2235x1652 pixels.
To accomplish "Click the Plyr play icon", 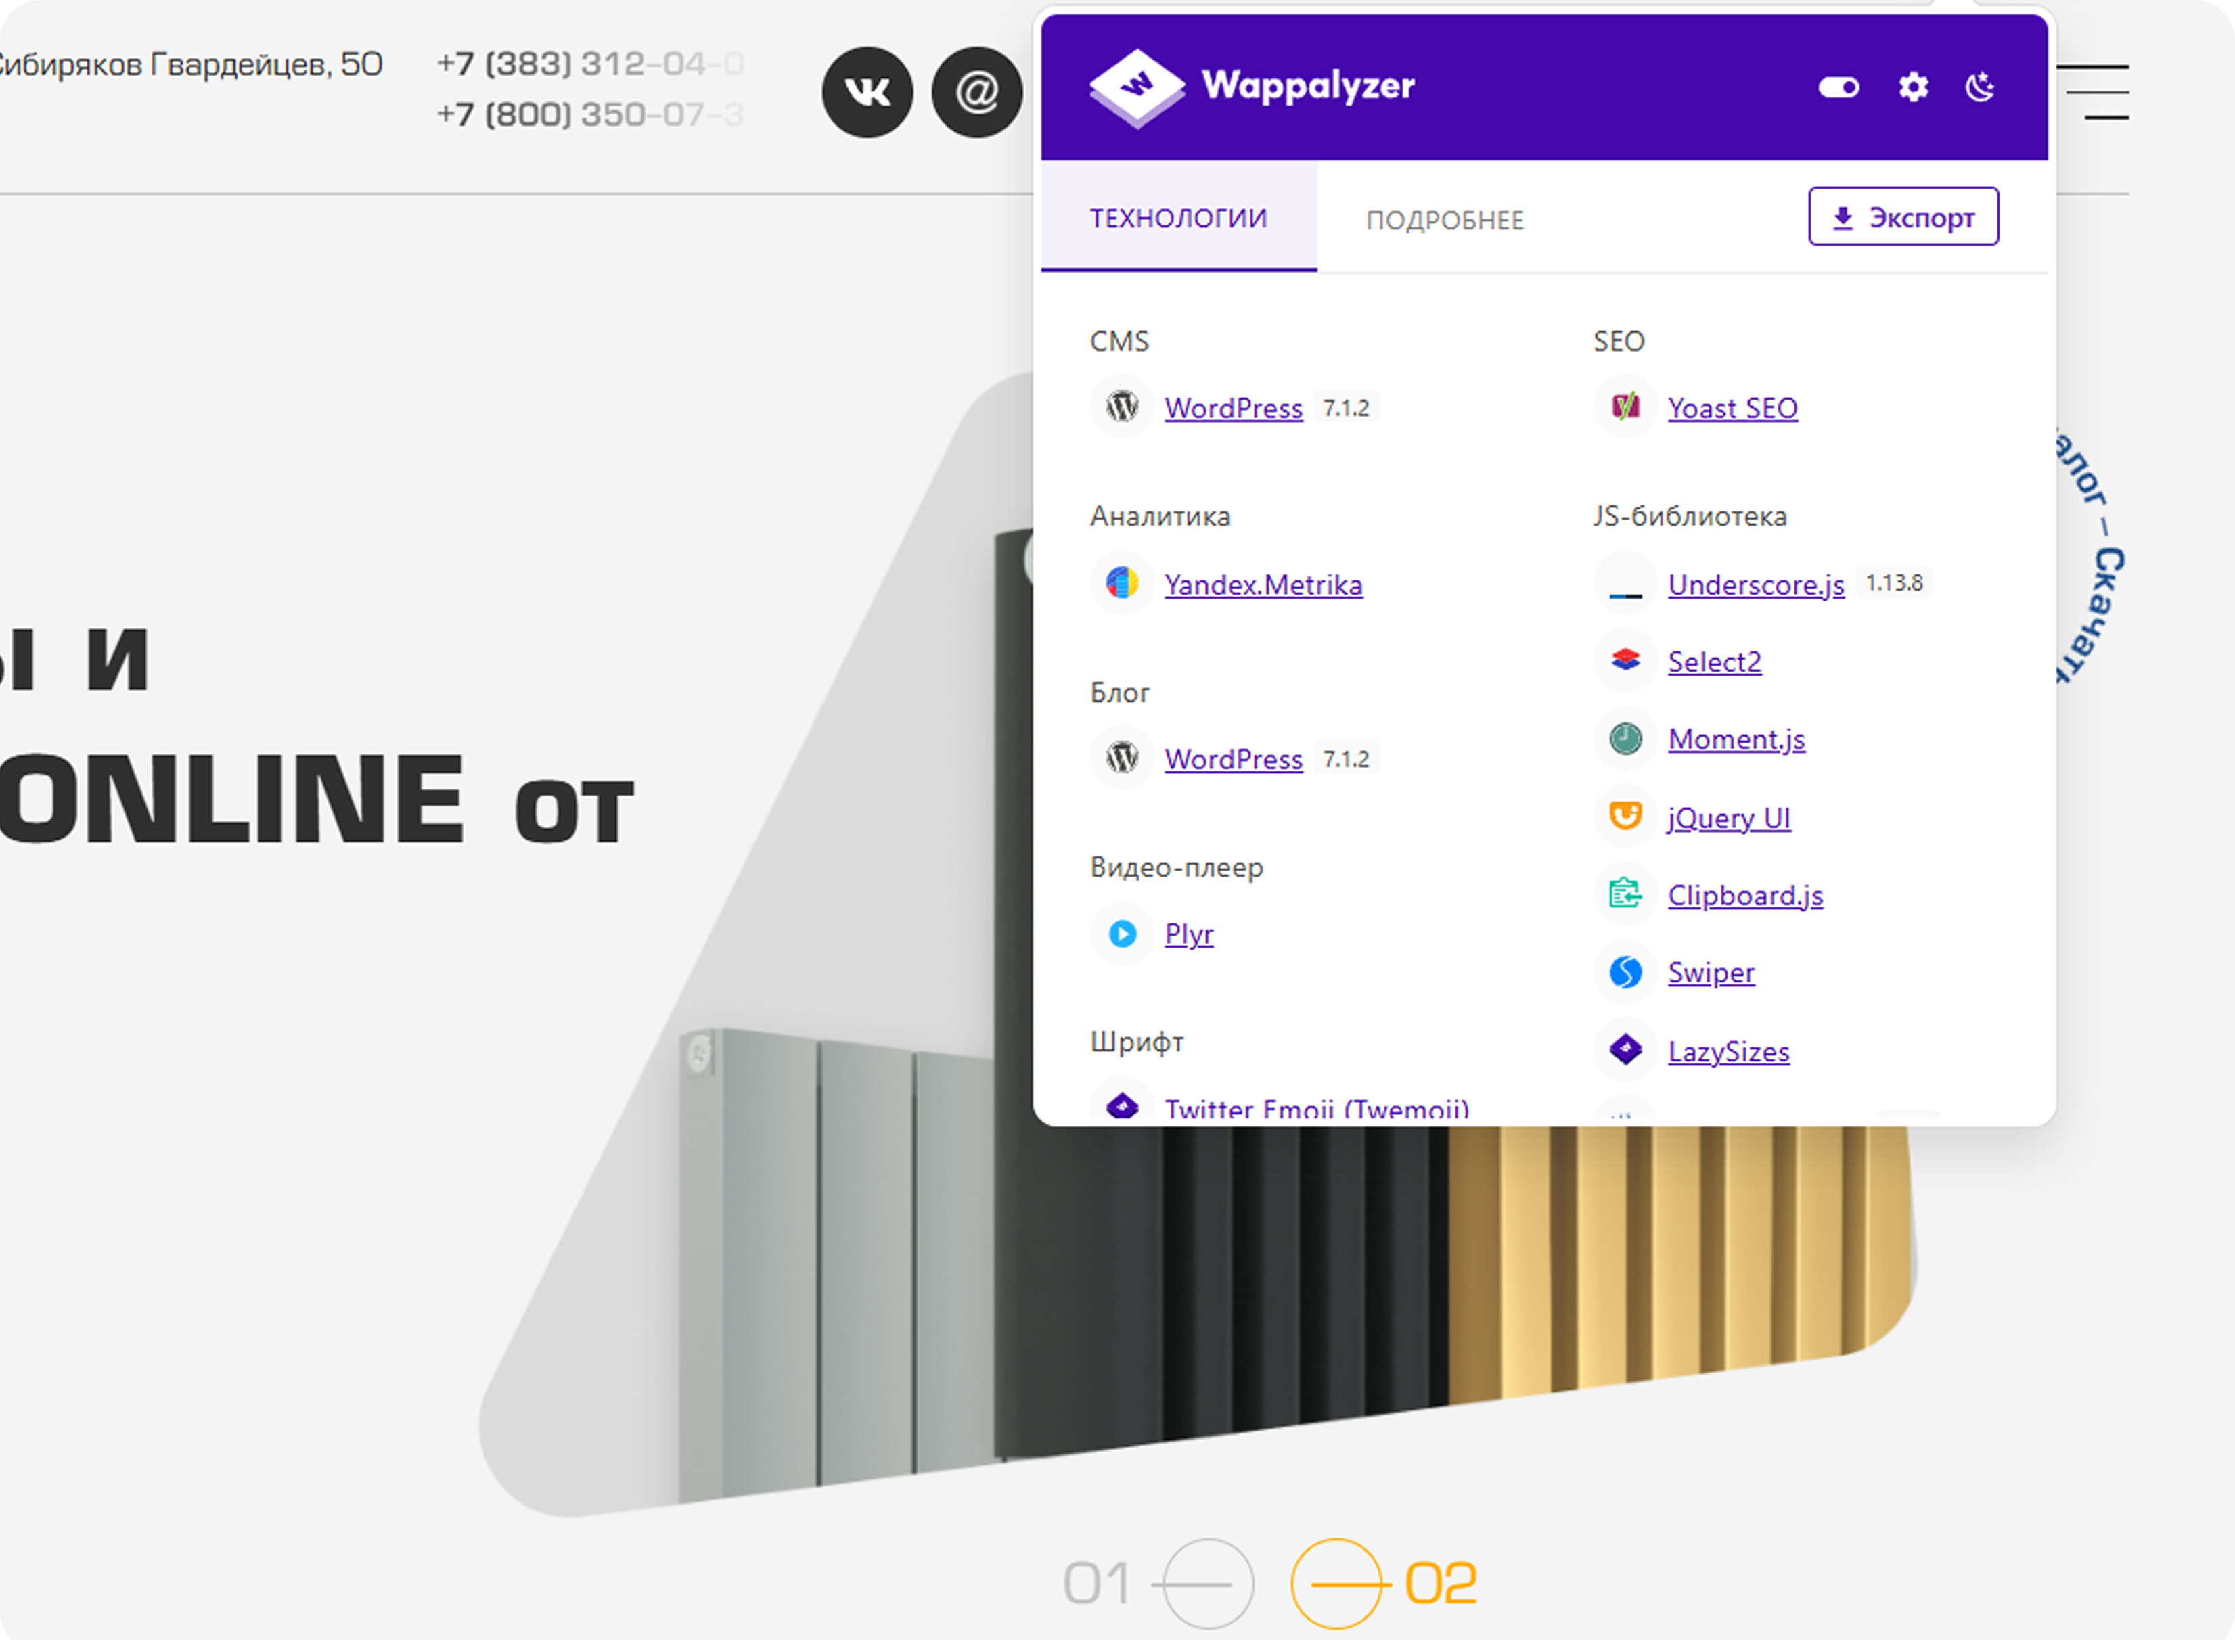I will 1122,934.
